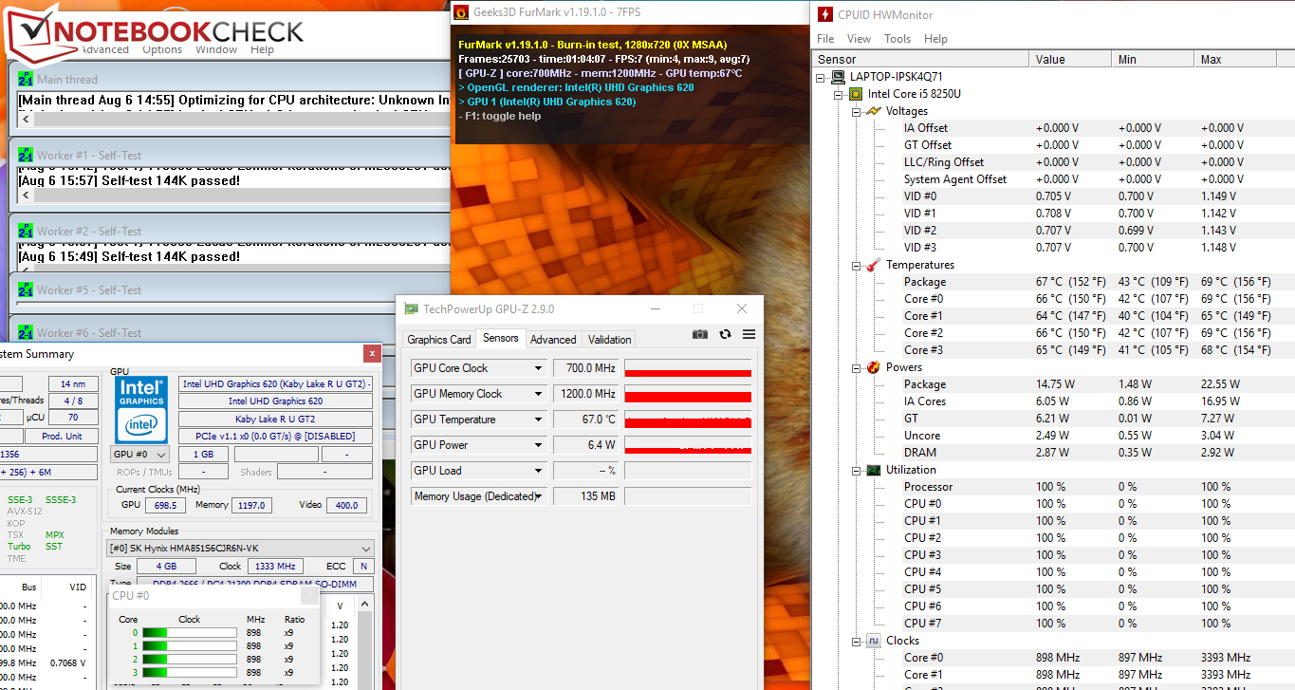
Task: Open the GPU Memory Clock sensor dropdown
Action: pyautogui.click(x=538, y=394)
